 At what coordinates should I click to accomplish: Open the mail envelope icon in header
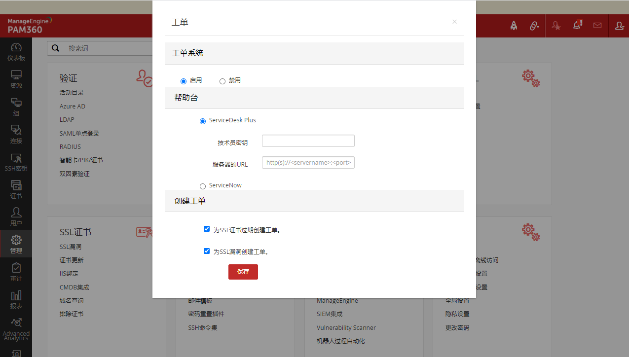(x=597, y=26)
